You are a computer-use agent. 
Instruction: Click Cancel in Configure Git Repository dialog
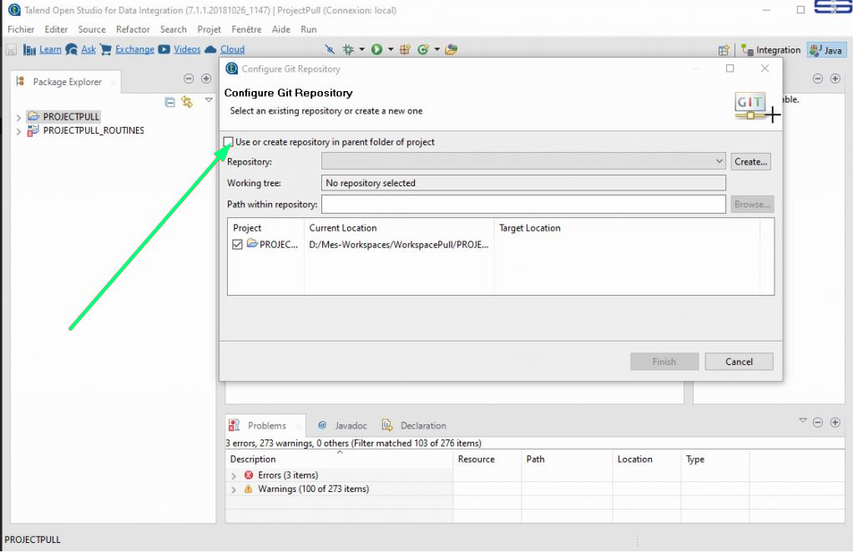coord(739,362)
